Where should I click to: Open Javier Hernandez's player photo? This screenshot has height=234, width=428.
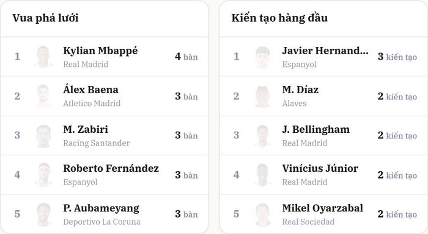[x=262, y=57]
